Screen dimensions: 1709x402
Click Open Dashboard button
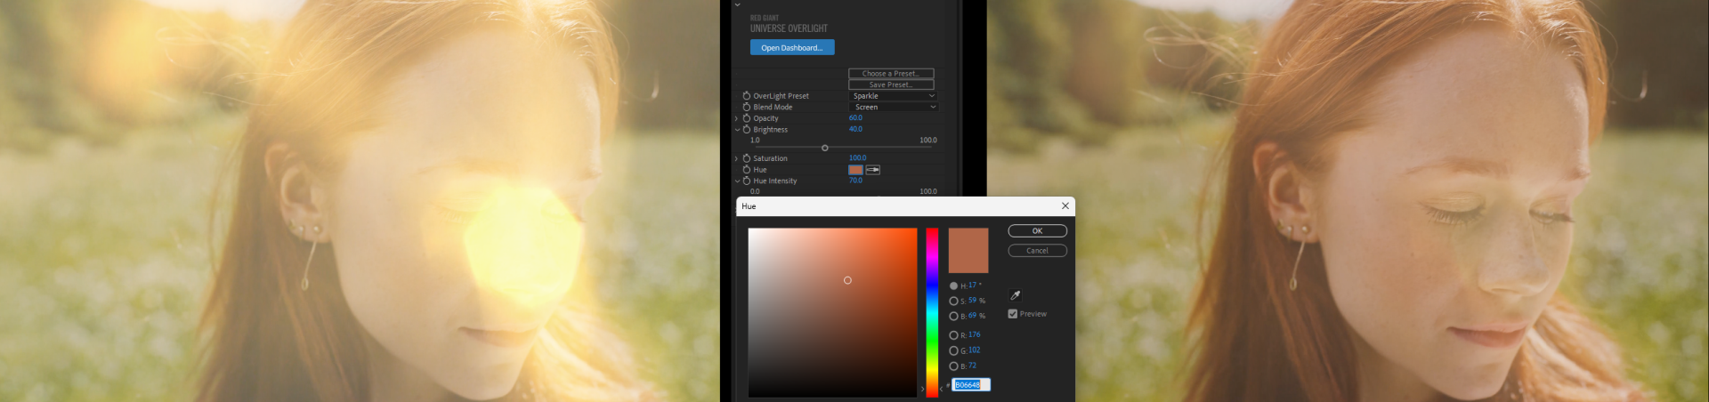pyautogui.click(x=792, y=47)
